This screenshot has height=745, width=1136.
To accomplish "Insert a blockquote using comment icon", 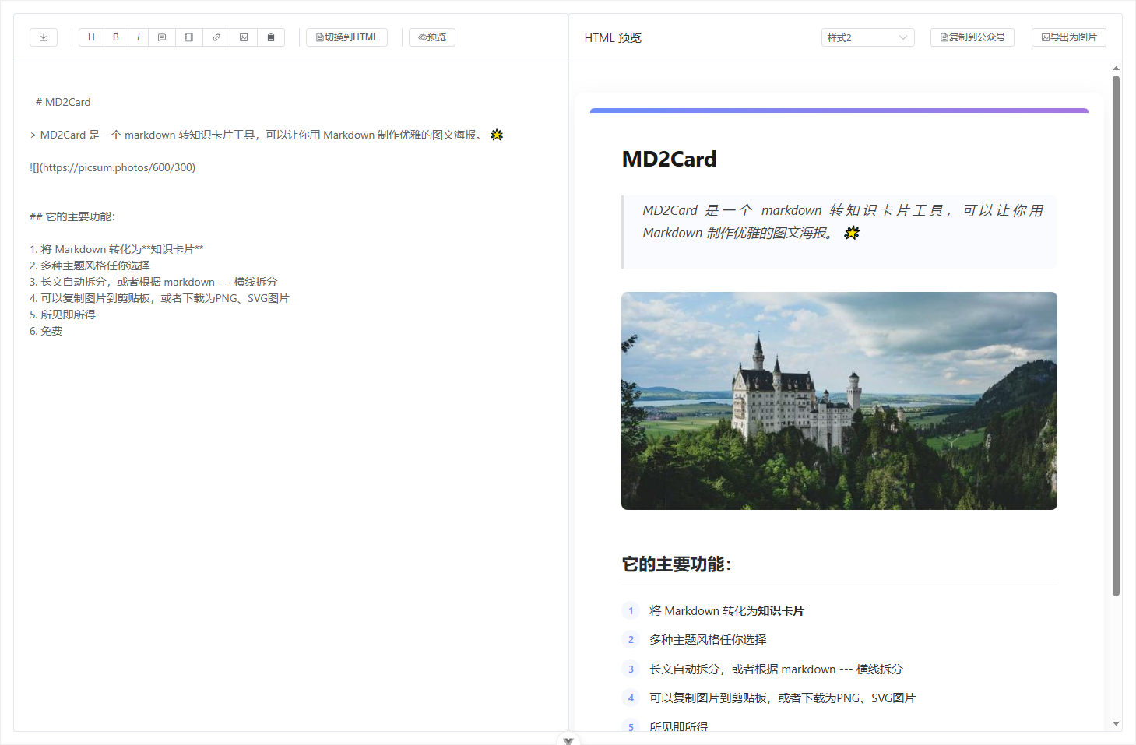I will click(x=162, y=37).
